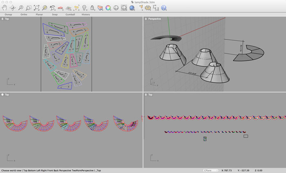Click the light bulb visibility icon
Screen dimensions: 286x173
click(x=84, y=8)
